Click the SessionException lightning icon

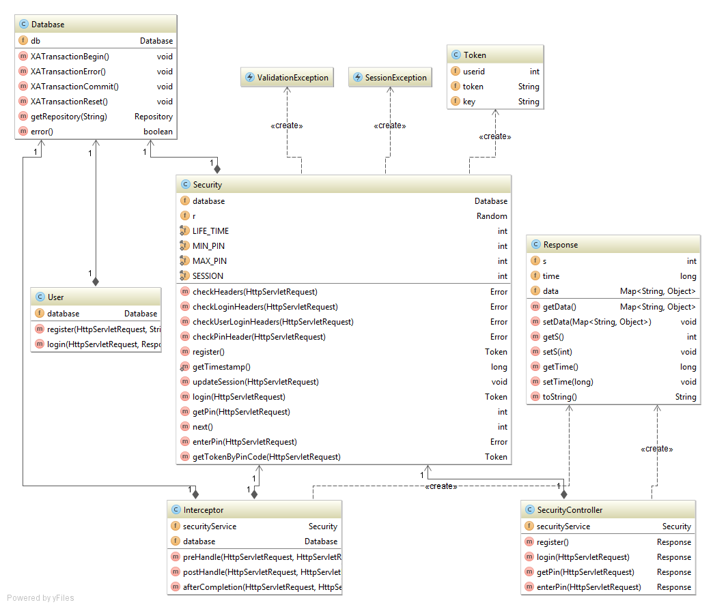click(357, 78)
